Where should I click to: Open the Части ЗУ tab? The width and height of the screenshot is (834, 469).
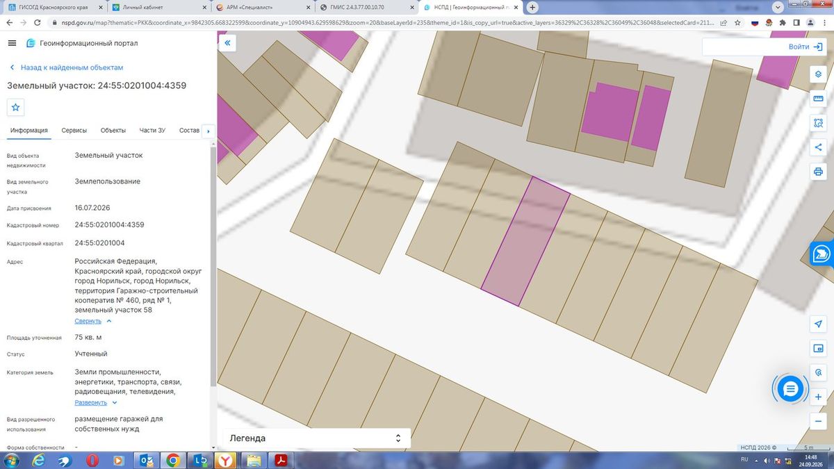(x=152, y=131)
